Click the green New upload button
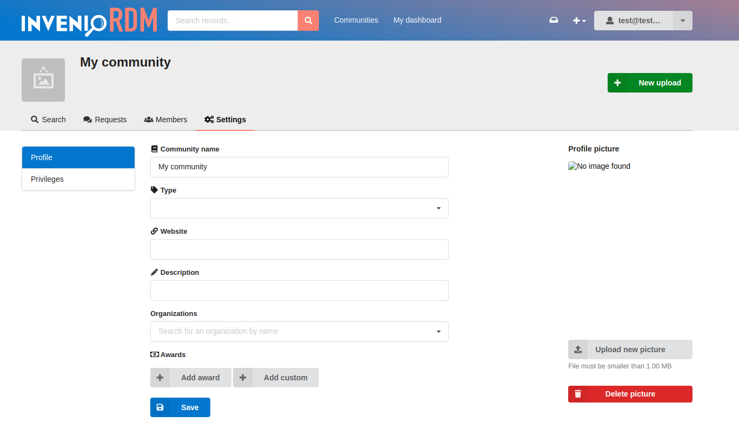This screenshot has width=739, height=442. 650,83
